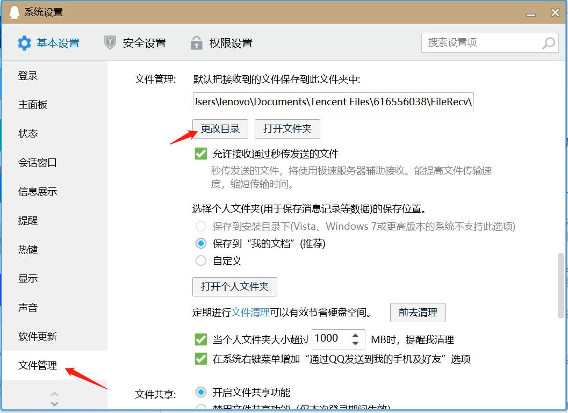The image size is (568, 413).
Task: Click the shield icon for 安全设置
Action: [110, 43]
